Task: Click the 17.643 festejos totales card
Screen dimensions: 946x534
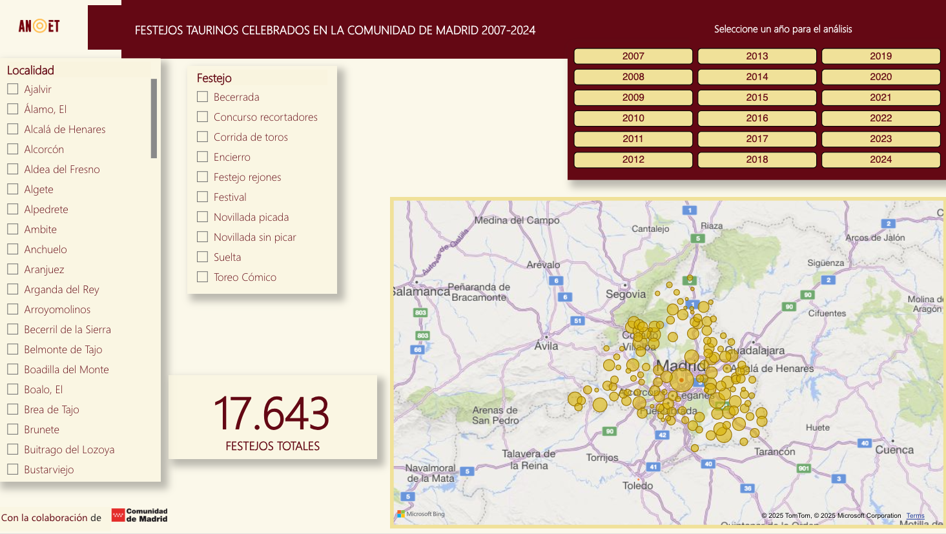Action: point(272,417)
